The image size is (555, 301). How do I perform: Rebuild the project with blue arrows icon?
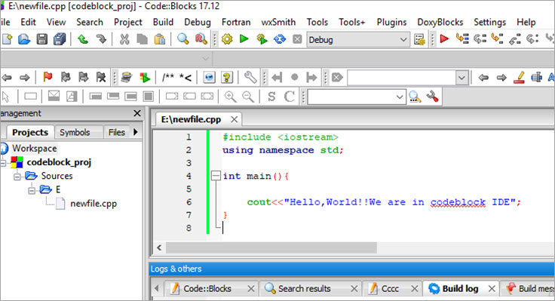(280, 39)
